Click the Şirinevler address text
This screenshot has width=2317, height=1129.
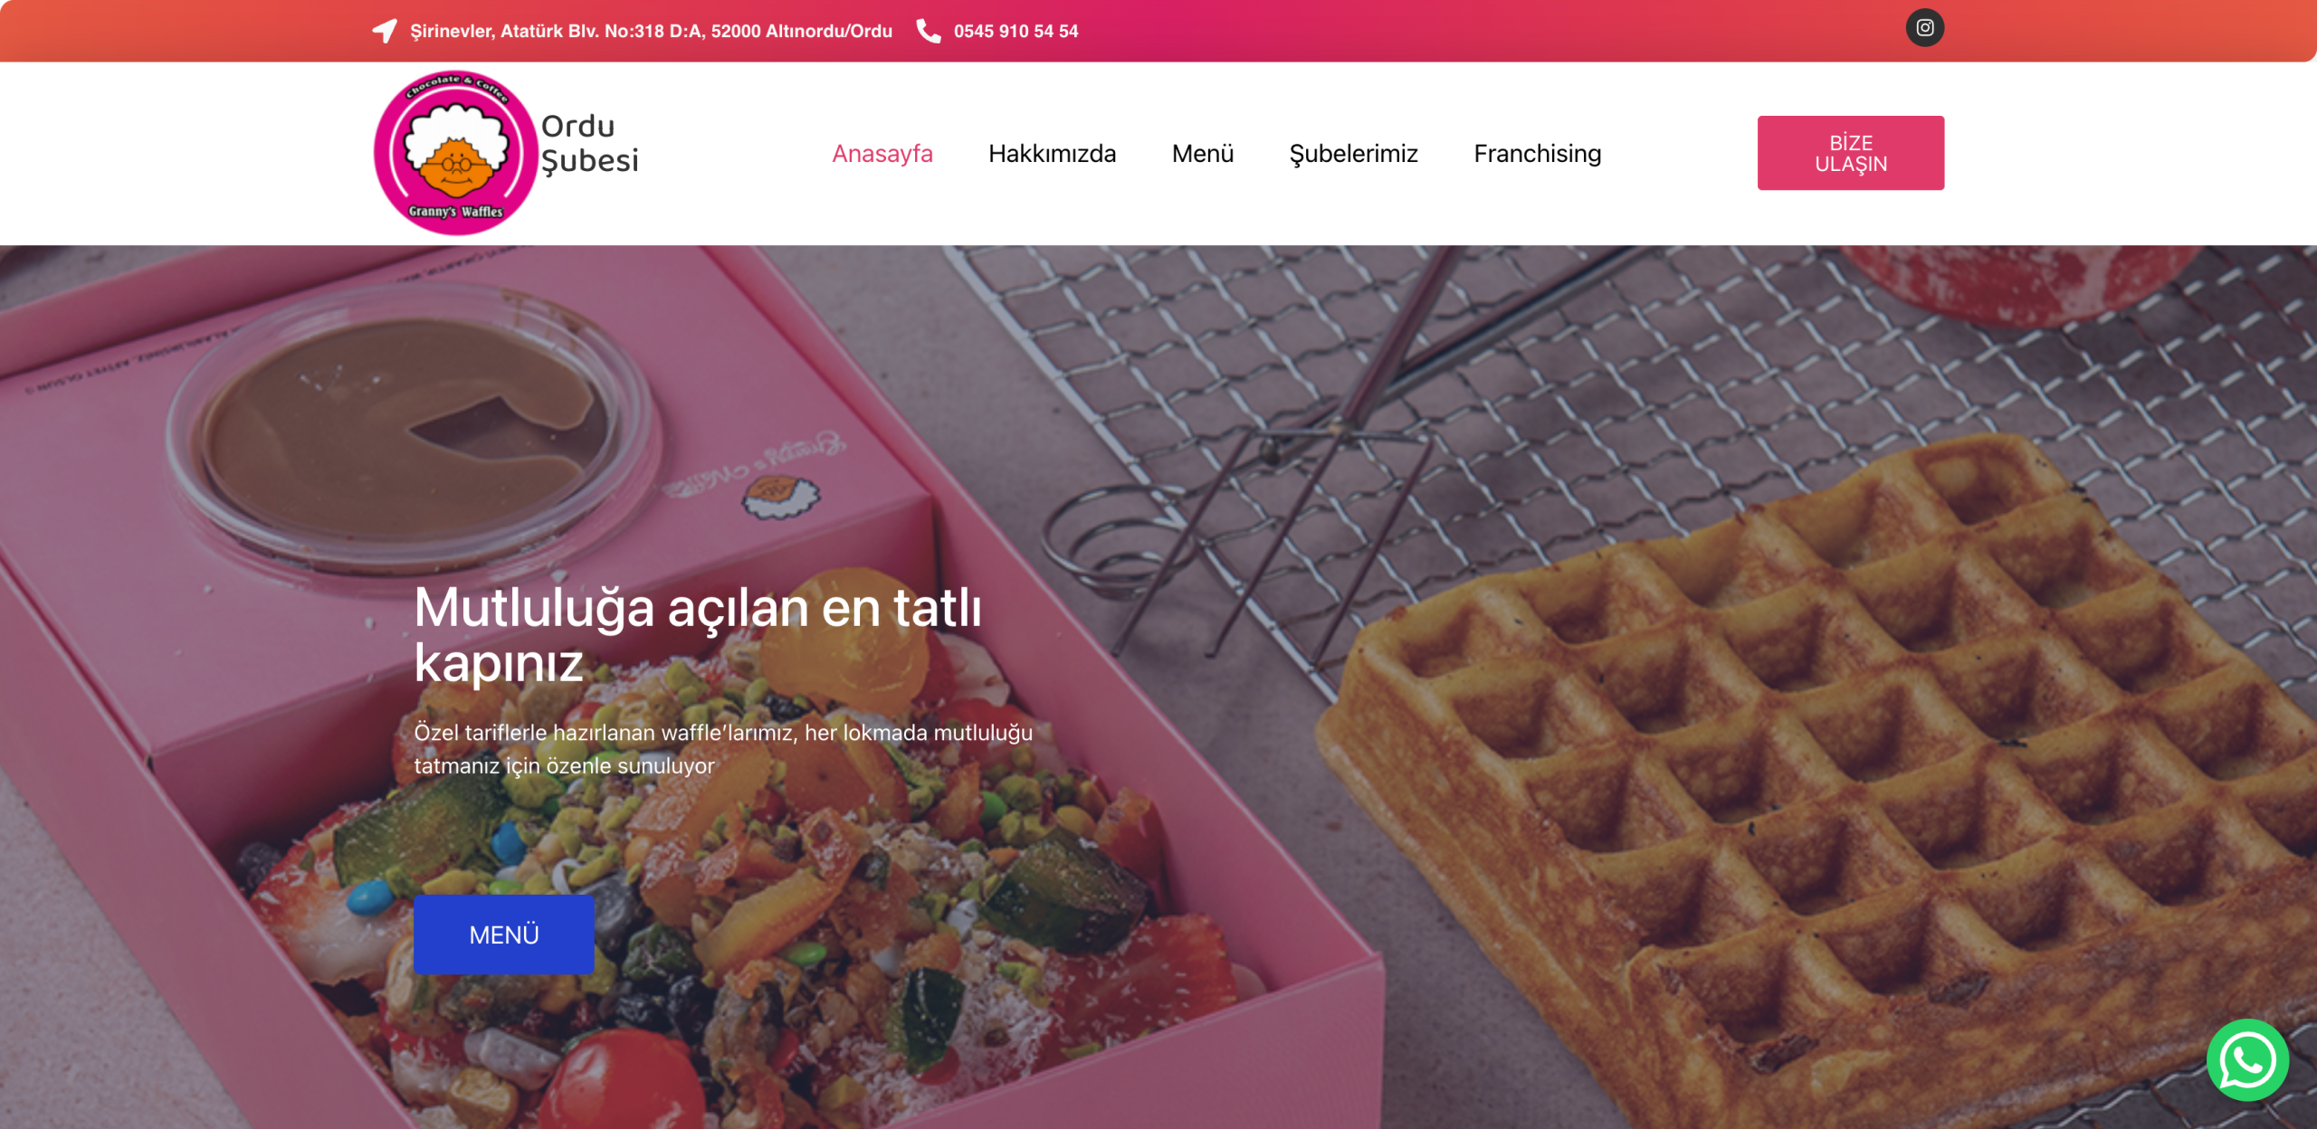(x=651, y=31)
